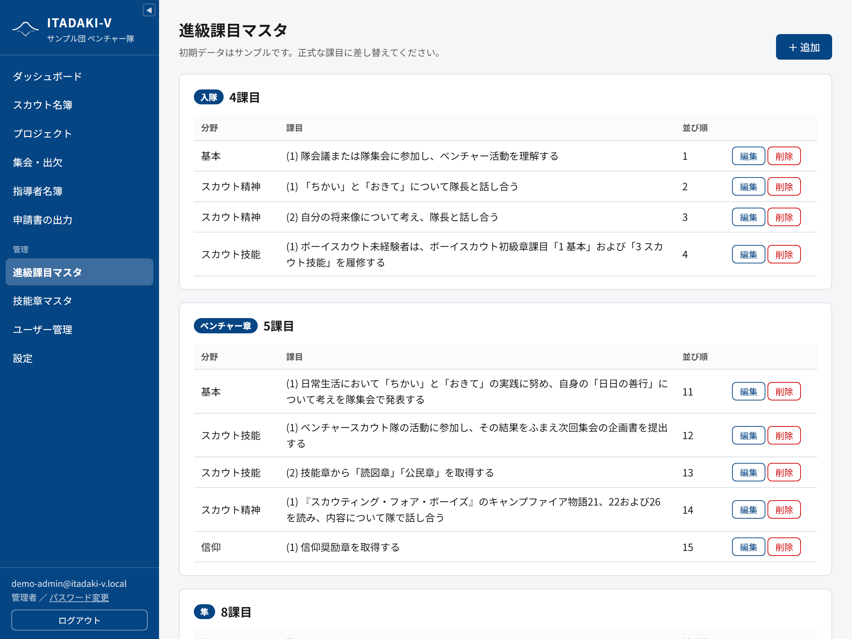The width and height of the screenshot is (852, 639).
Task: Edit the 自分の将来像について考え row
Action: tap(748, 217)
